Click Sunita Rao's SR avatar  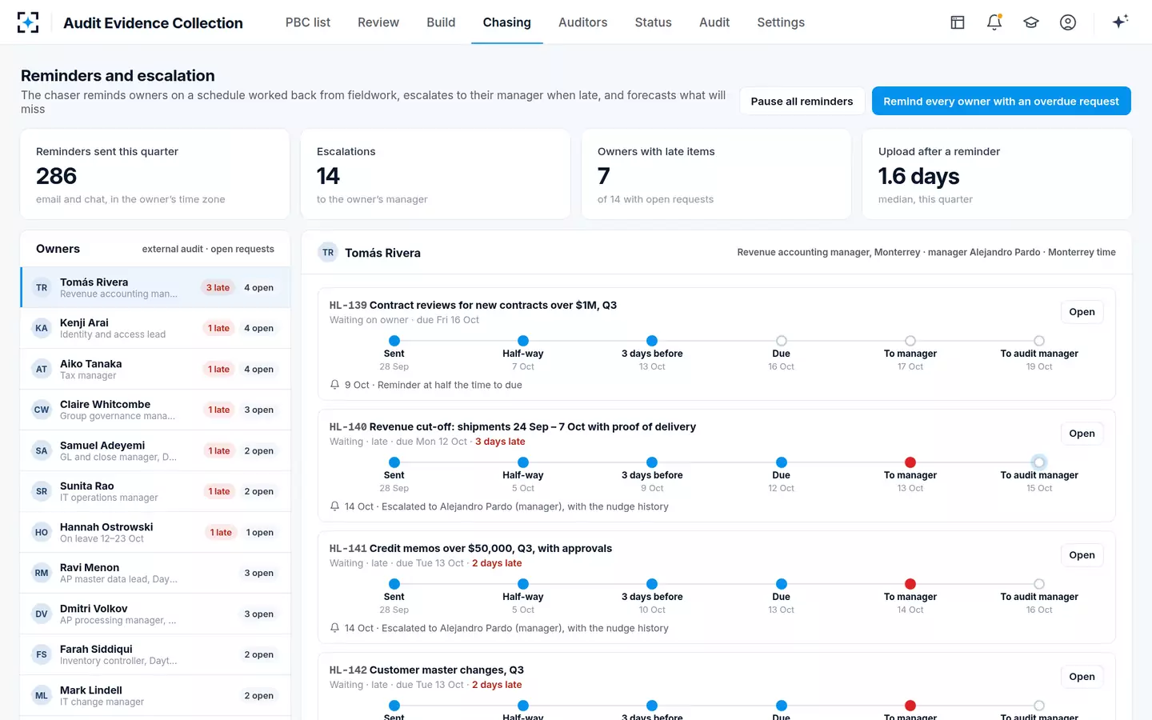(42, 491)
